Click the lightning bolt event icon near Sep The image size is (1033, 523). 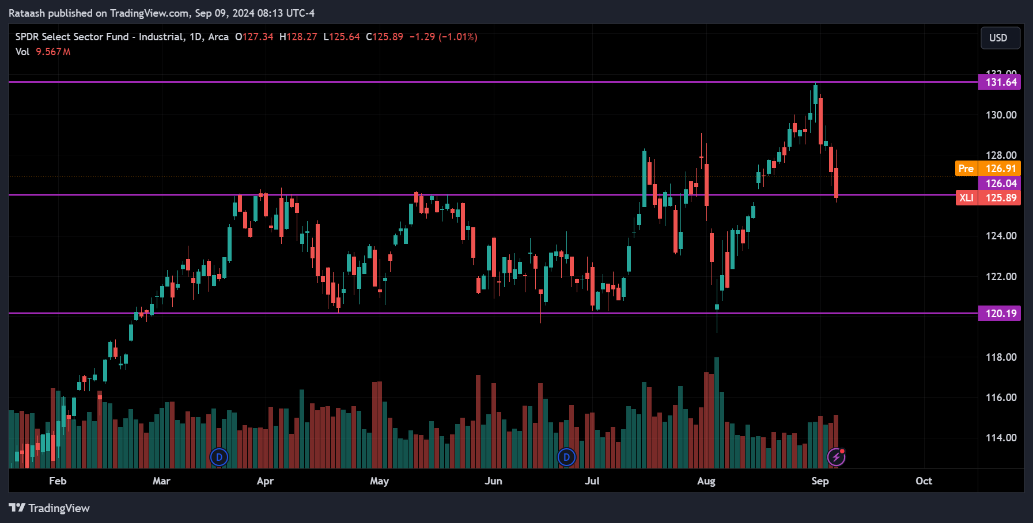(836, 457)
